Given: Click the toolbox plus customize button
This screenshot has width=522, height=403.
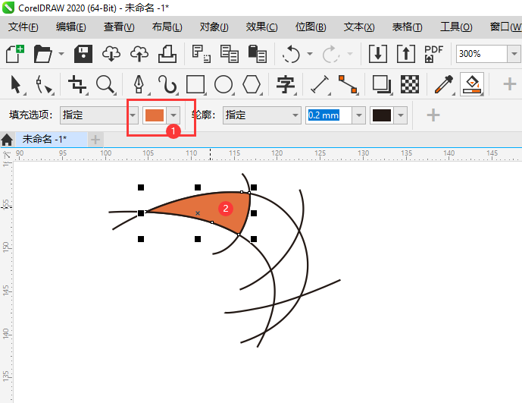Looking at the screenshot, I should pos(509,84).
